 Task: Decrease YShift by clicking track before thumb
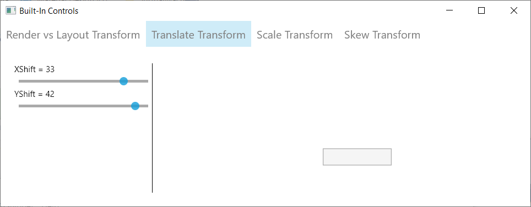pos(75,106)
